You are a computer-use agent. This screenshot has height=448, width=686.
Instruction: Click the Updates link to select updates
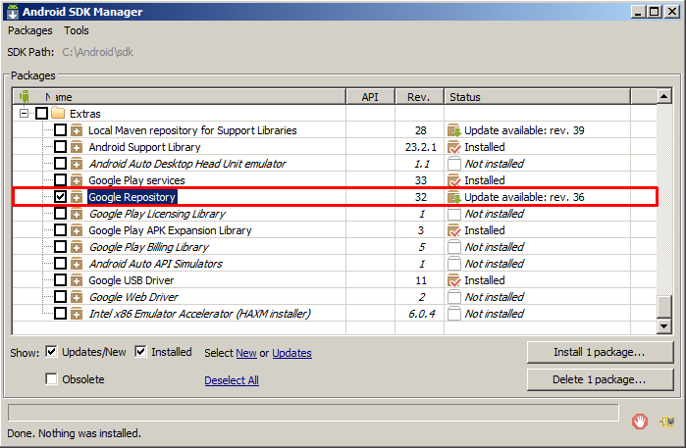(x=291, y=353)
